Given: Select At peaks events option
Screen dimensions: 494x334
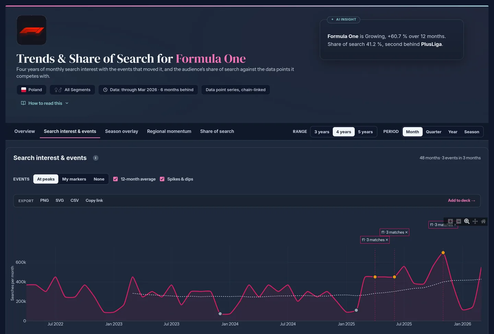Looking at the screenshot, I should (46, 179).
